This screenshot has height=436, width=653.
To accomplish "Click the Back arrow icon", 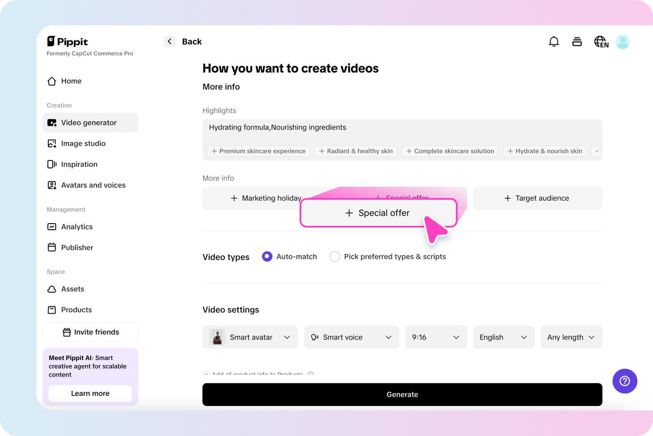I will 169,42.
